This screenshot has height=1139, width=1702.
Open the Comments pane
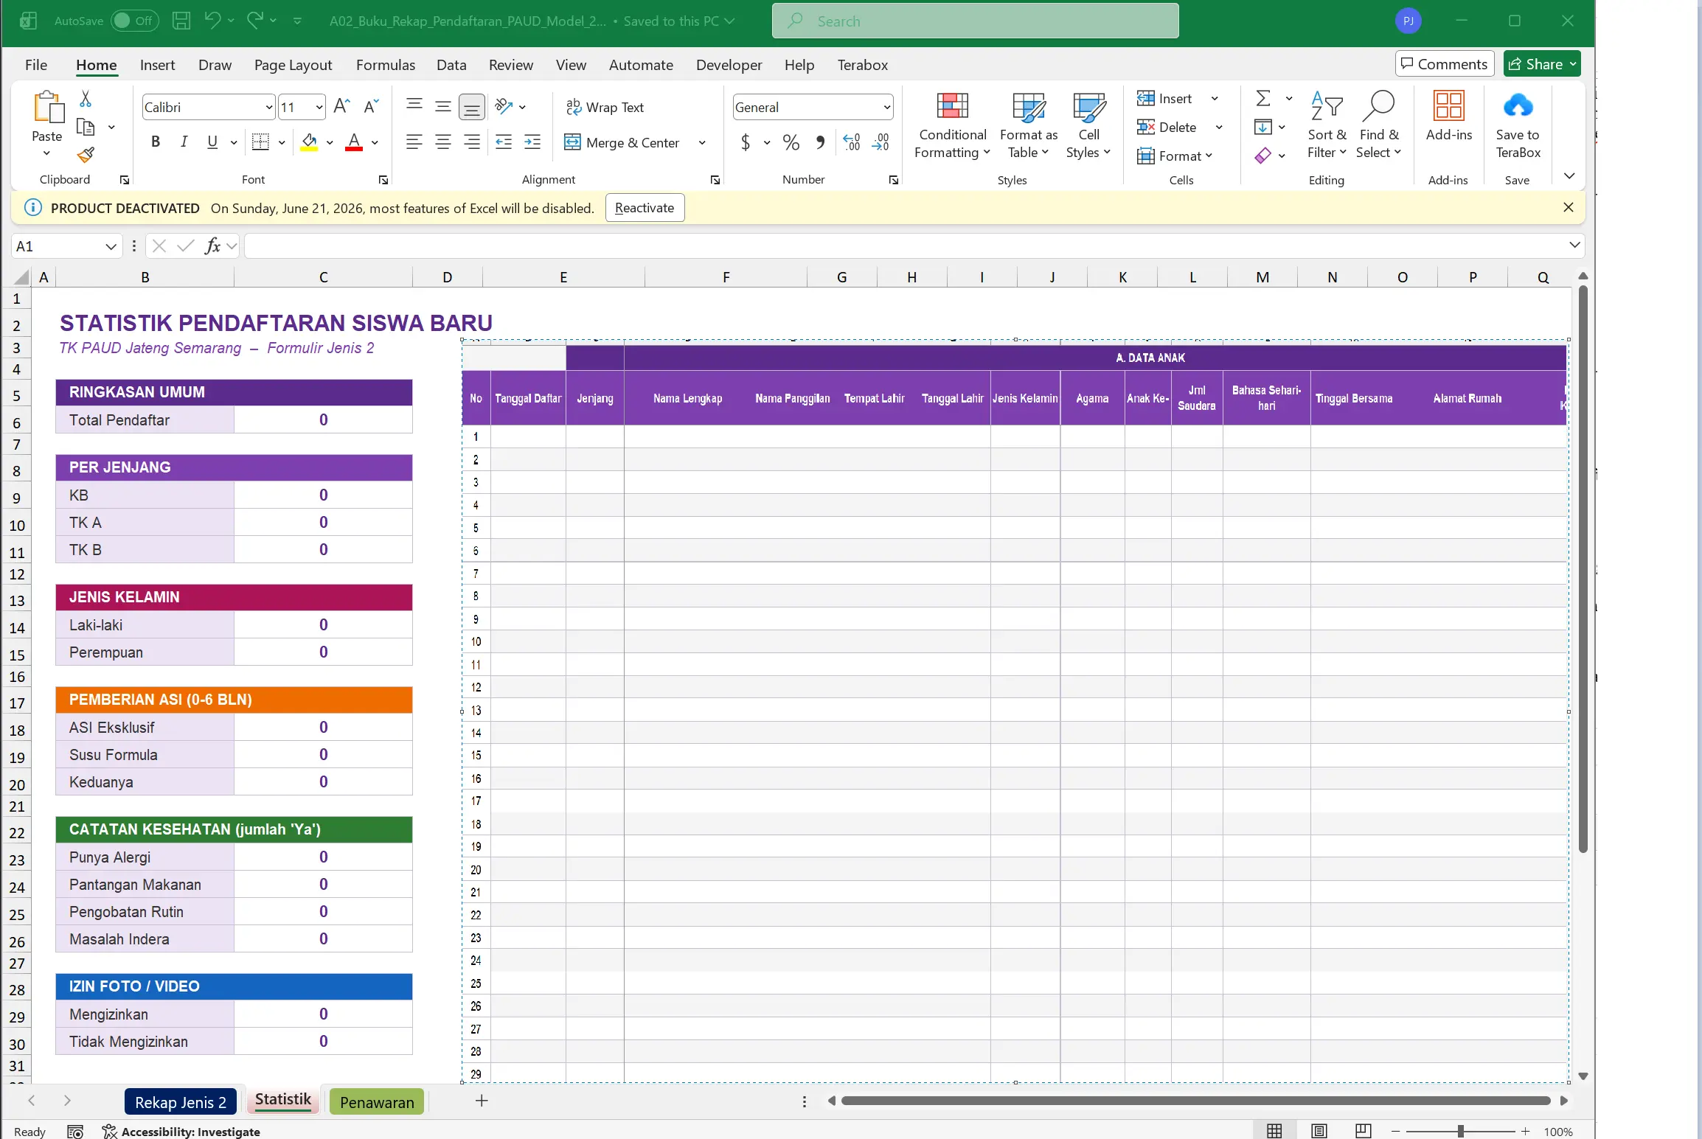coord(1444,64)
